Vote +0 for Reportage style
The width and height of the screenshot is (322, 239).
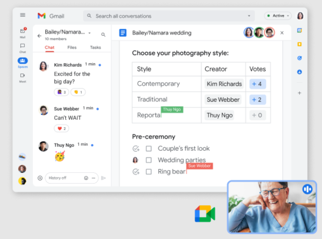(x=257, y=115)
